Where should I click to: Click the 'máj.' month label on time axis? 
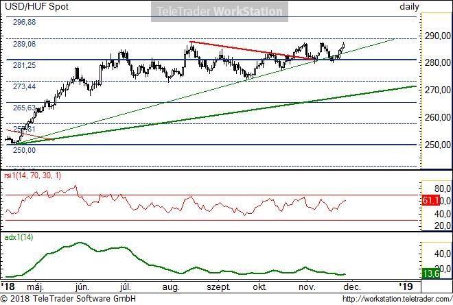tap(35, 287)
